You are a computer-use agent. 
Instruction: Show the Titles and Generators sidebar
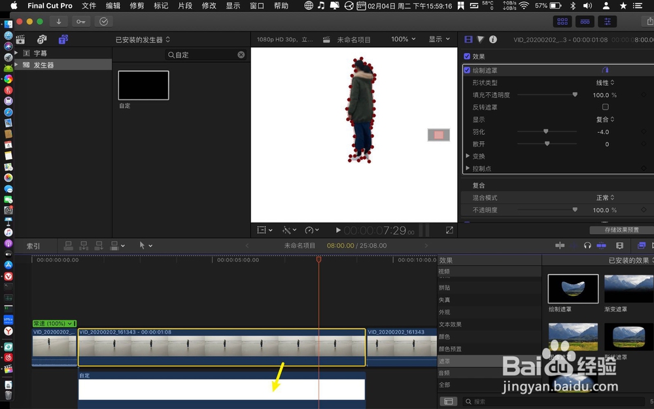click(x=63, y=40)
